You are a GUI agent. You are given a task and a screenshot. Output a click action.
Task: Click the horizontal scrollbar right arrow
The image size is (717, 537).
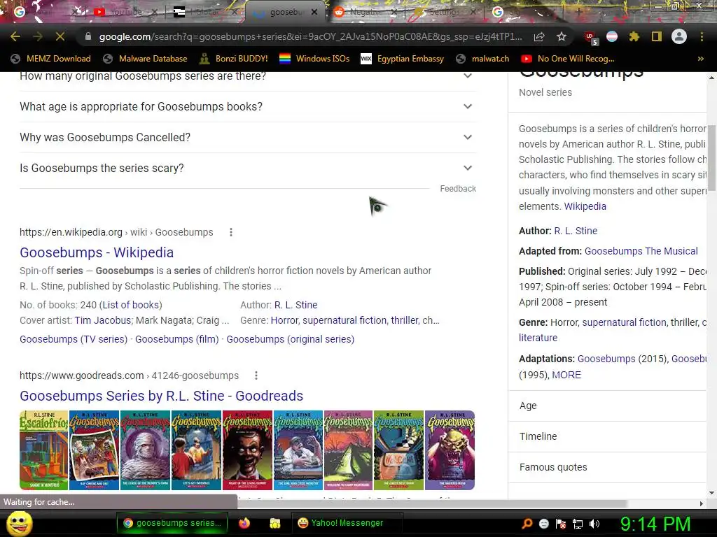(x=702, y=503)
